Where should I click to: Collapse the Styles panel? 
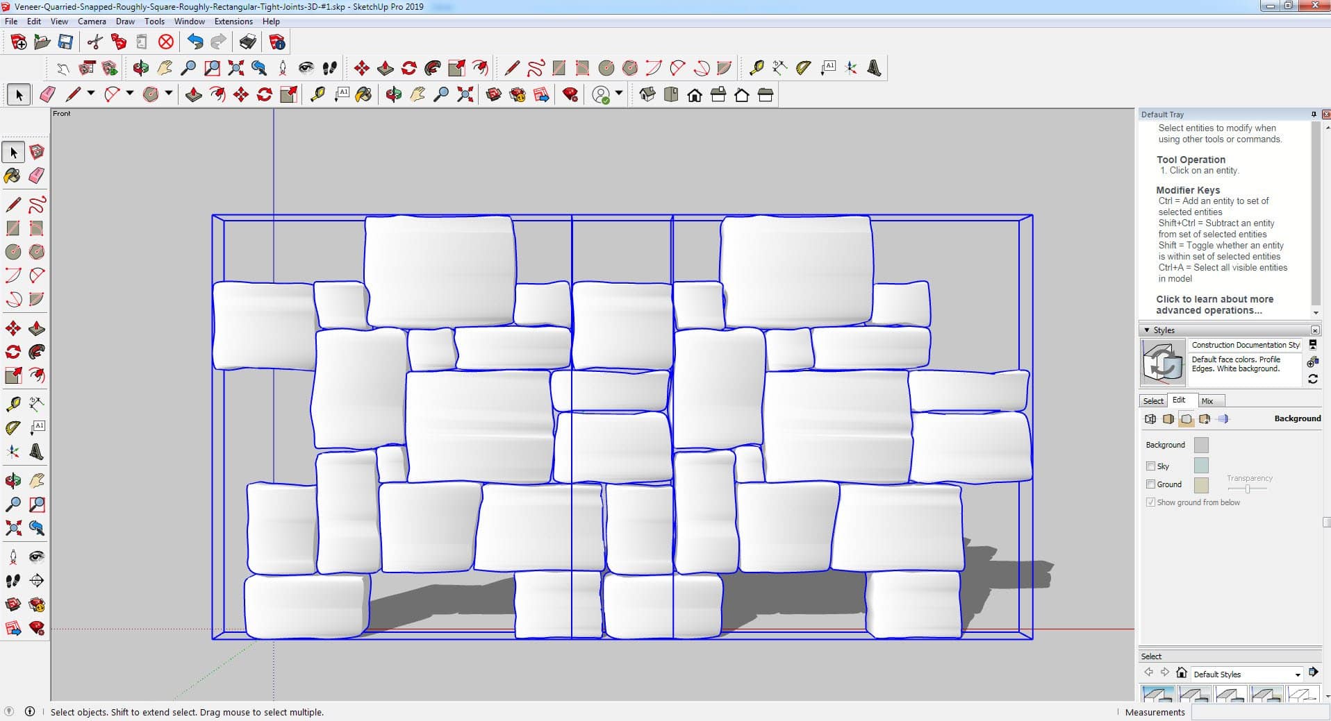[1147, 330]
